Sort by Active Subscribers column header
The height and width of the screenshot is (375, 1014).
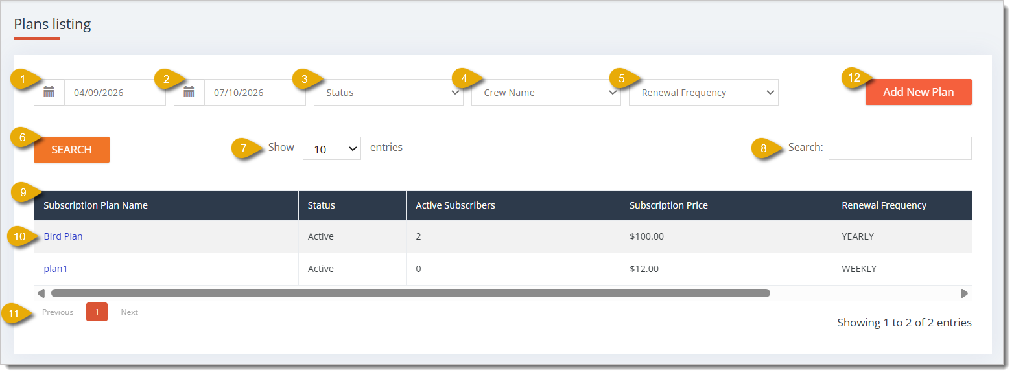coord(513,205)
